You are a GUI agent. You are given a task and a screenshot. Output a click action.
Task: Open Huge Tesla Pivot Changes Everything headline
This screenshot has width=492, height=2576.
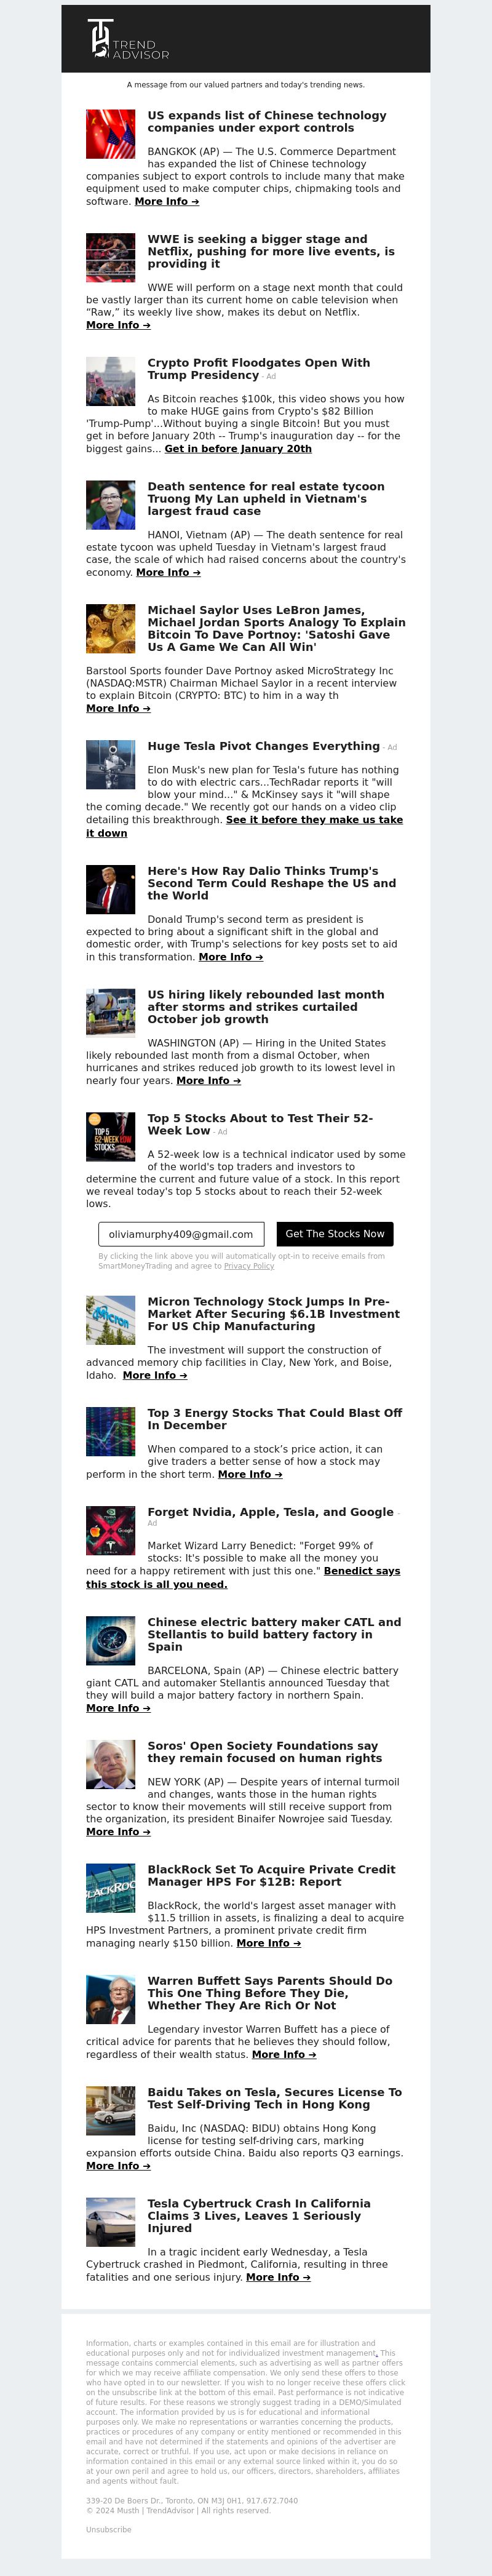(263, 746)
